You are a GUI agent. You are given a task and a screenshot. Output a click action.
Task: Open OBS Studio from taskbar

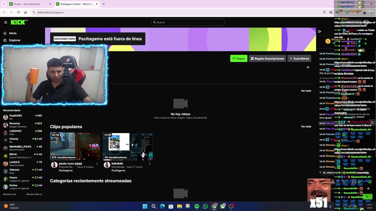pos(231,206)
